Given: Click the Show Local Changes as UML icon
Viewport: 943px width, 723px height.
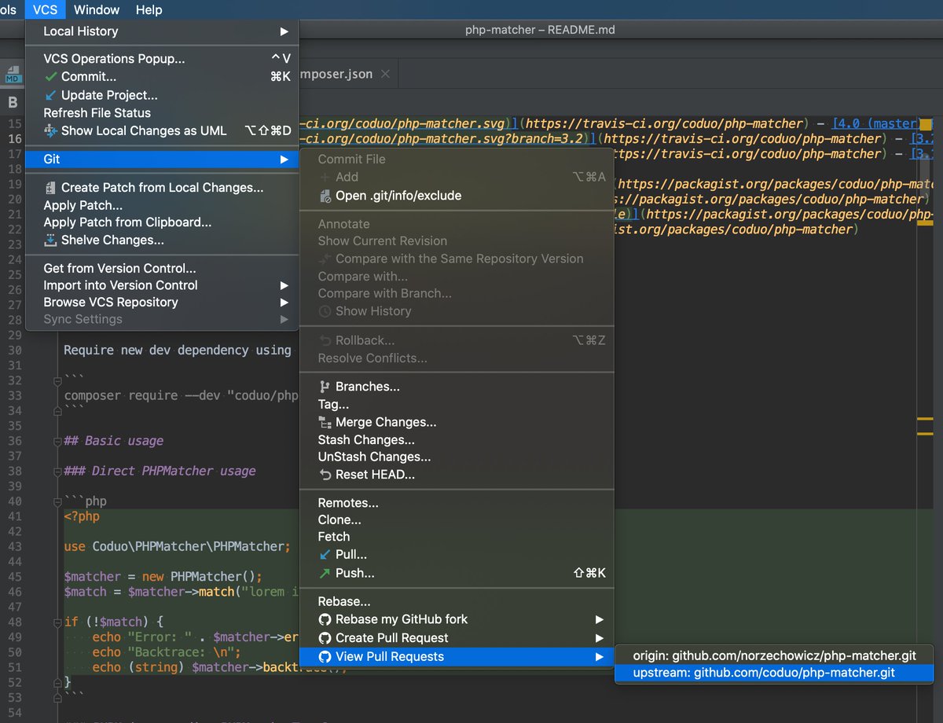Looking at the screenshot, I should 51,130.
